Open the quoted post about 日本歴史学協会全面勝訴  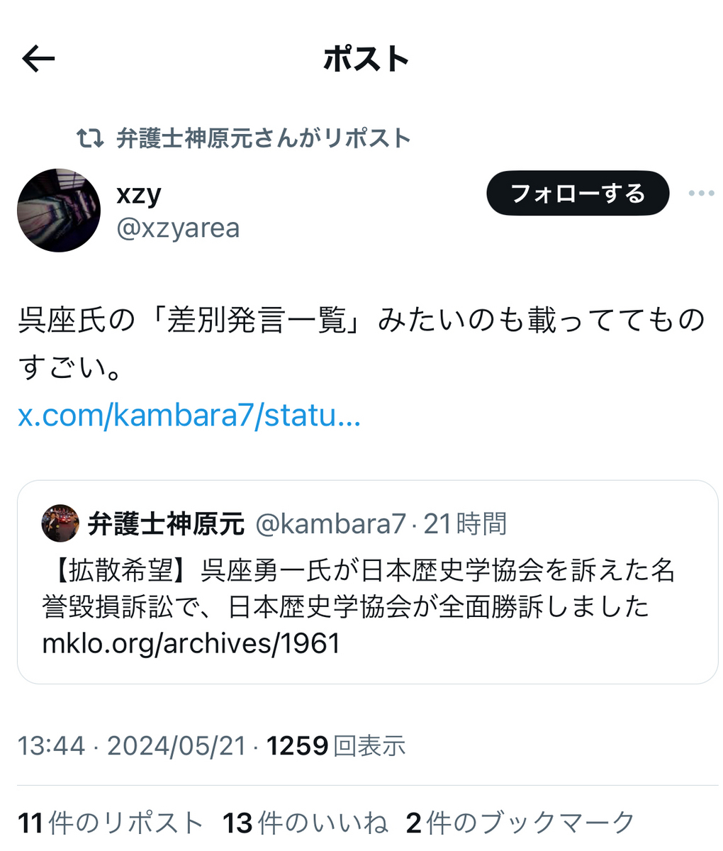tap(367, 582)
